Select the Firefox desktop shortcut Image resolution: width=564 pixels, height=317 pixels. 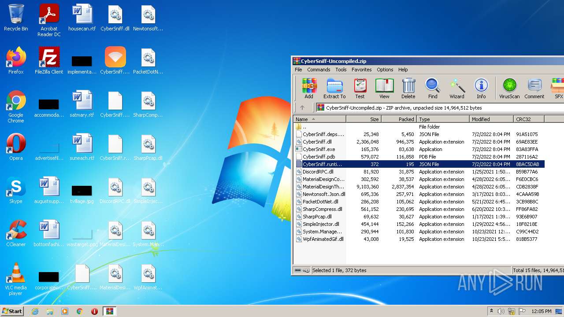tap(16, 61)
